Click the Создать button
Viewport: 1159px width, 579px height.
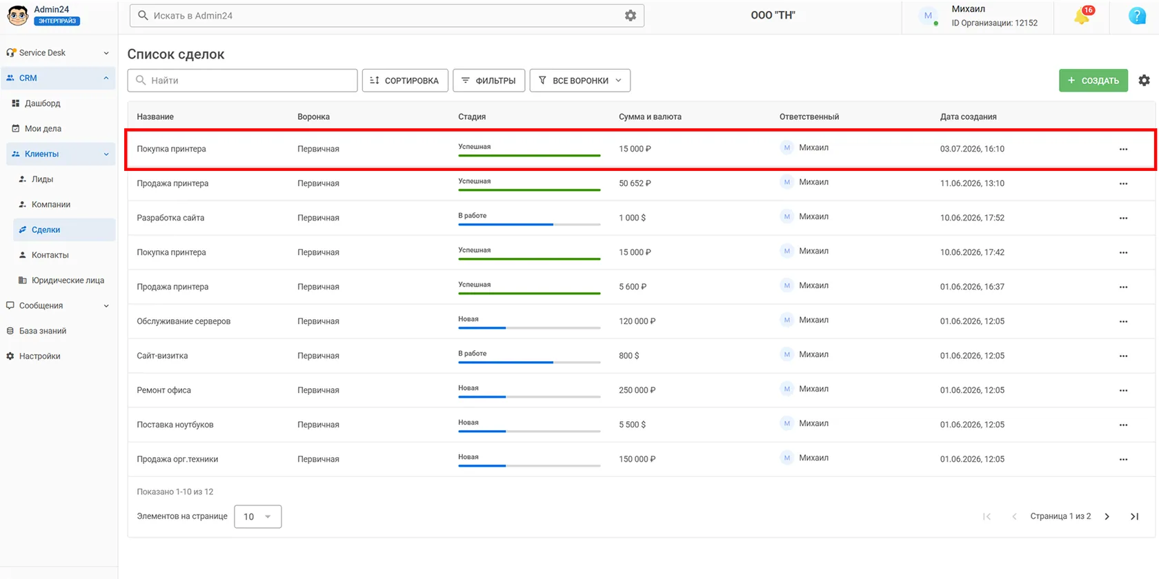[x=1093, y=81]
